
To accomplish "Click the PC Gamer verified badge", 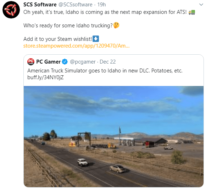I will (x=65, y=62).
